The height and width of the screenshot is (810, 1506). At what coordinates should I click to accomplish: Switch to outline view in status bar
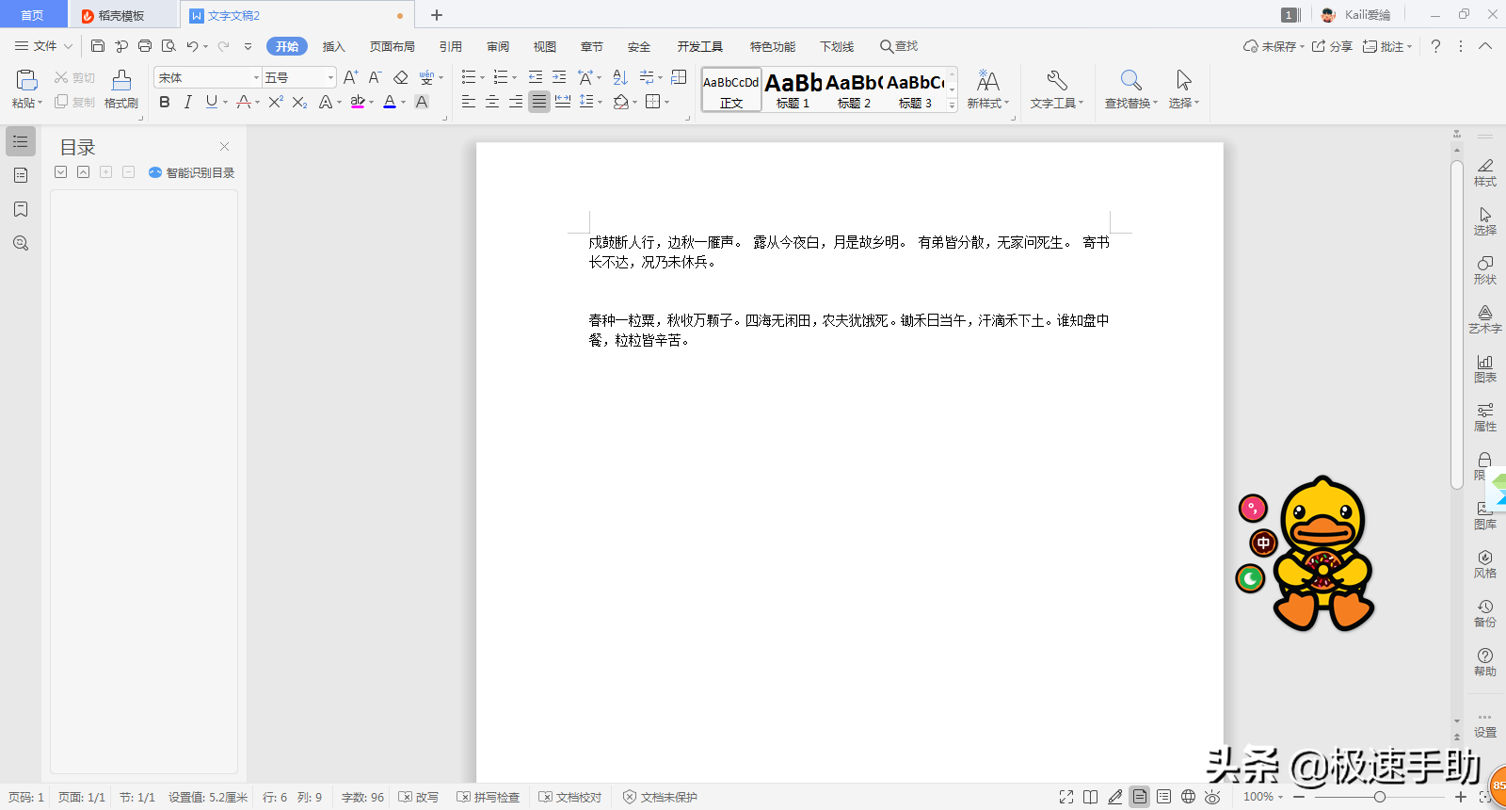[1164, 797]
